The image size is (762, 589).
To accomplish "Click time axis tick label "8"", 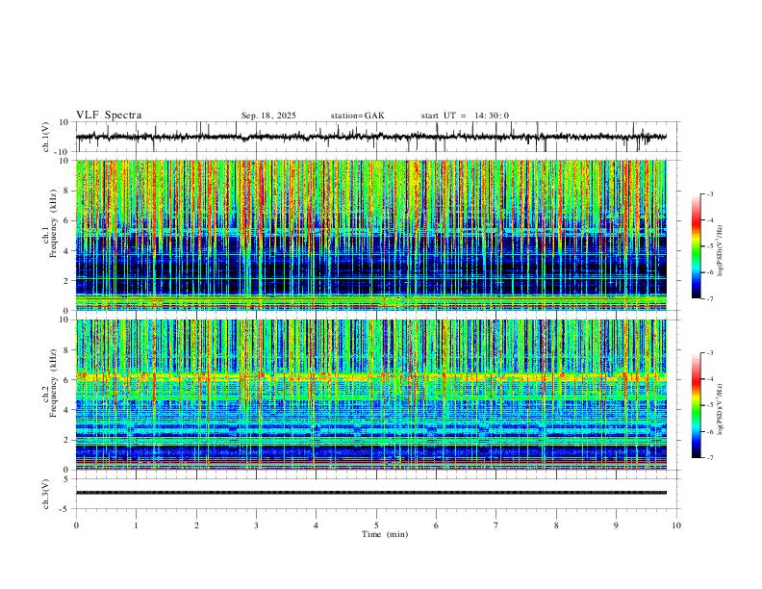I will 556,525.
